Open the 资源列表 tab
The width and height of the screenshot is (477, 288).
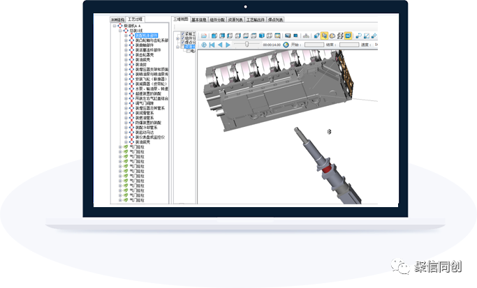[x=235, y=20]
